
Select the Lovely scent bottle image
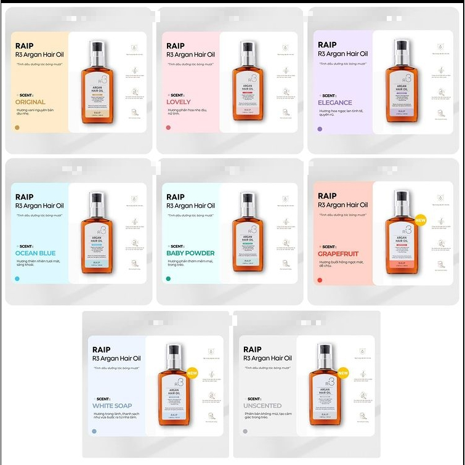(248, 81)
